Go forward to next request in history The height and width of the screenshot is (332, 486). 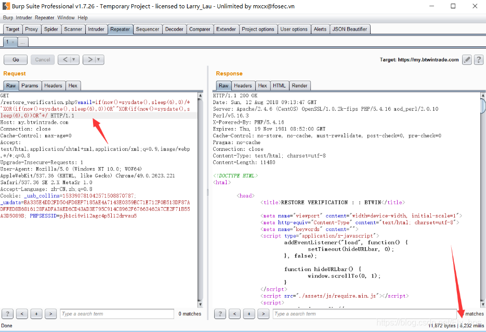(x=90, y=59)
